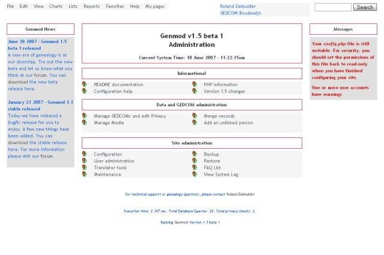Click the Execution time statistics line
The height and width of the screenshot is (255, 384).
tap(189, 211)
